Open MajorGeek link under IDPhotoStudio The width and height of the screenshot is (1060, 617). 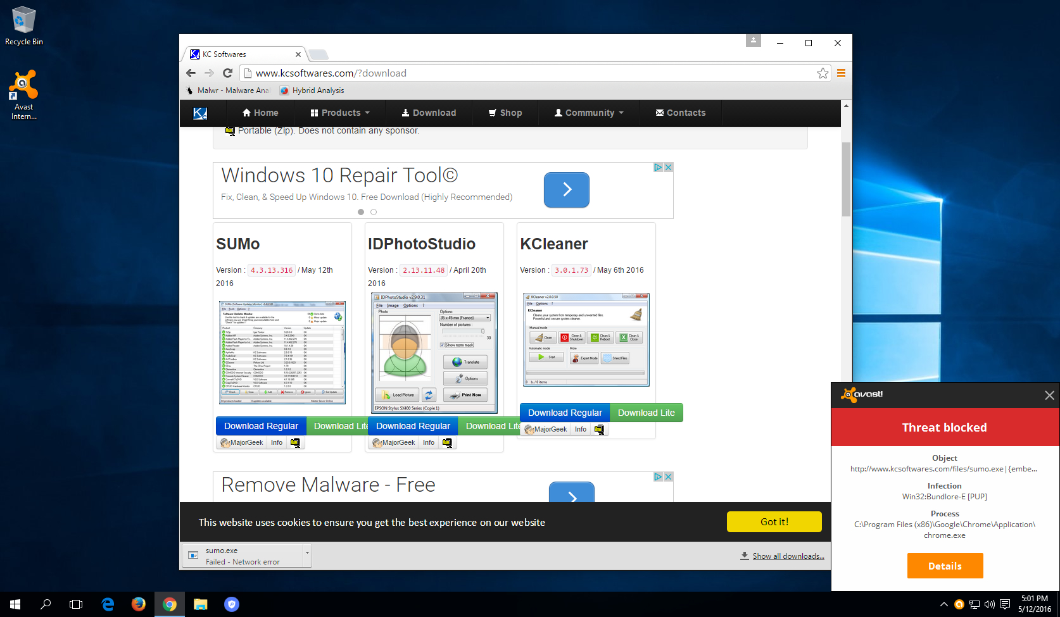click(393, 442)
